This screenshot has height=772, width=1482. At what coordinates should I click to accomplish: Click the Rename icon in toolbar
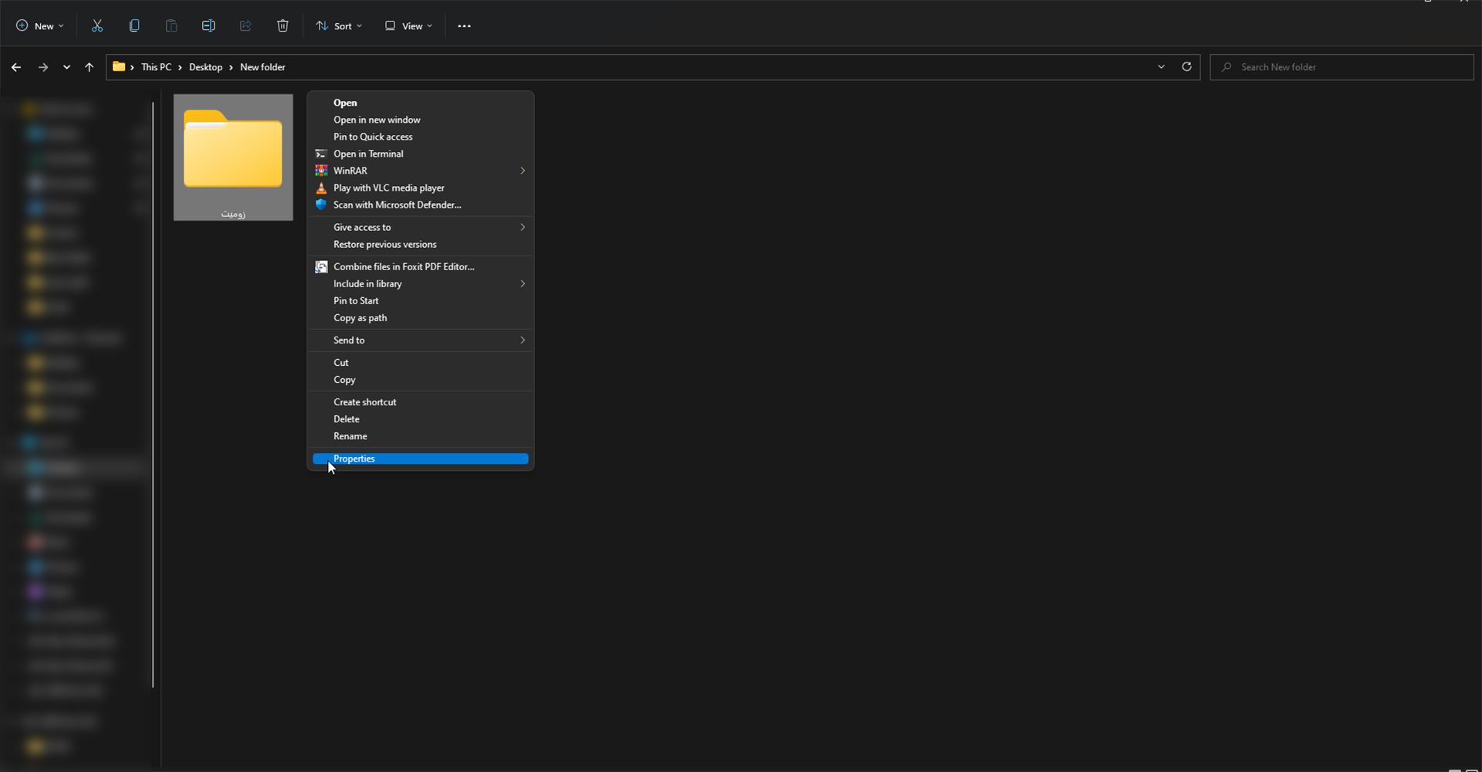pos(208,26)
